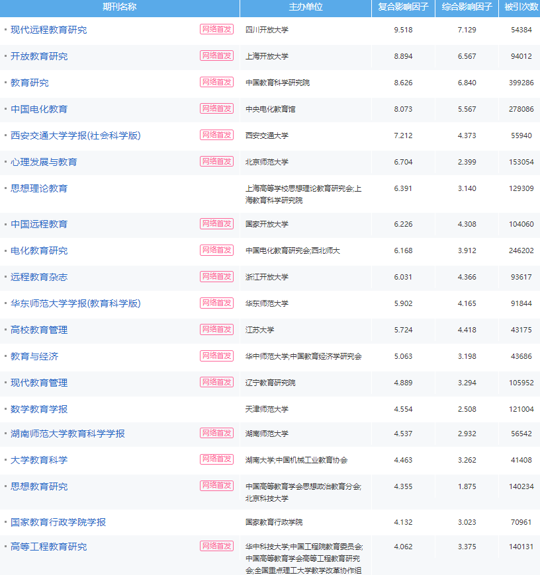The image size is (540, 575).
Task: Sort by 被引次数 column header
Action: pos(521,7)
